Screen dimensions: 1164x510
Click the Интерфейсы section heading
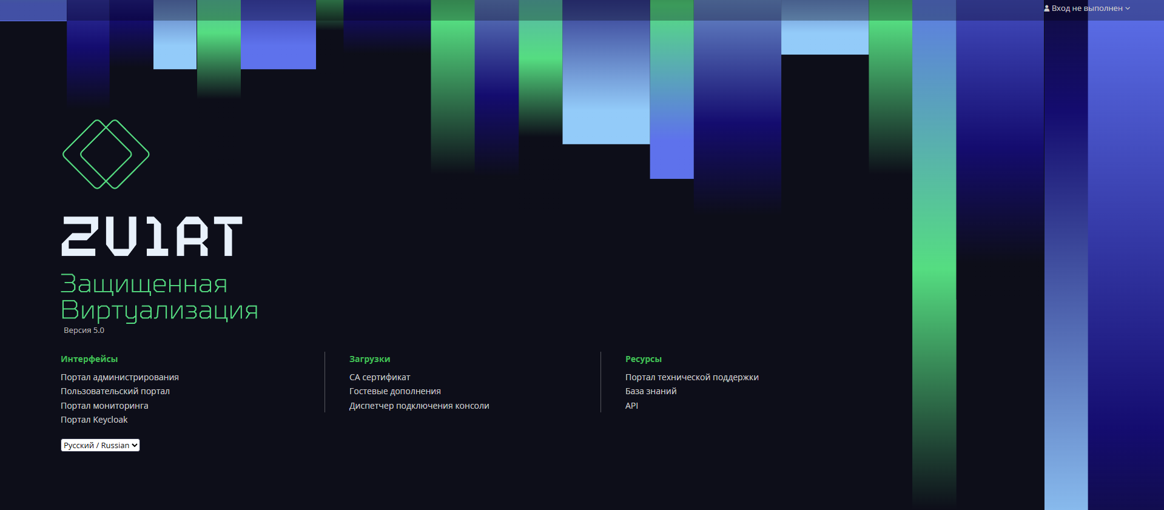click(x=89, y=359)
